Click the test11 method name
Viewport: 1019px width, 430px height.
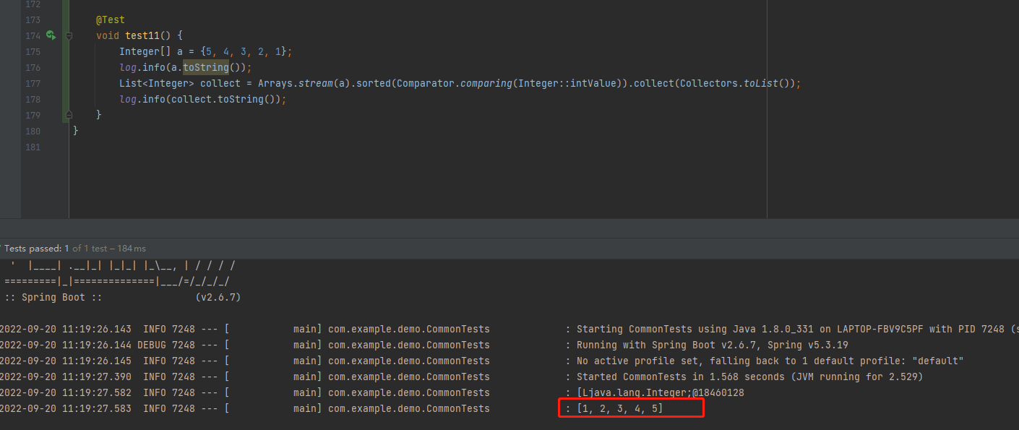point(142,35)
